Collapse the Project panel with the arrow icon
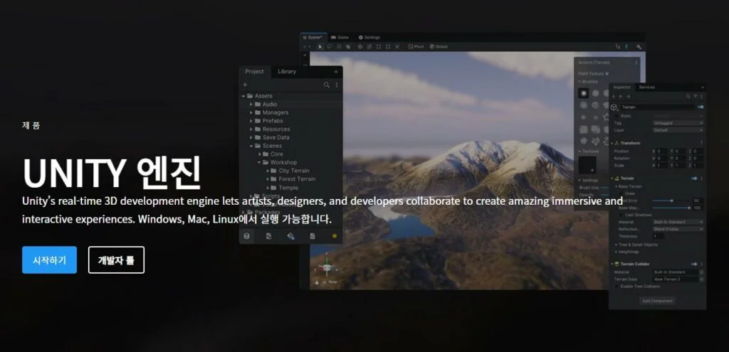 (x=336, y=72)
